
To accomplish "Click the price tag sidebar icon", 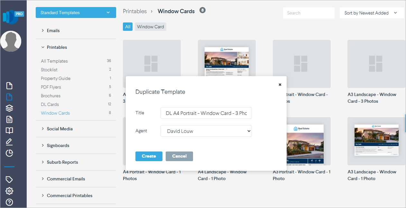I will click(9, 179).
